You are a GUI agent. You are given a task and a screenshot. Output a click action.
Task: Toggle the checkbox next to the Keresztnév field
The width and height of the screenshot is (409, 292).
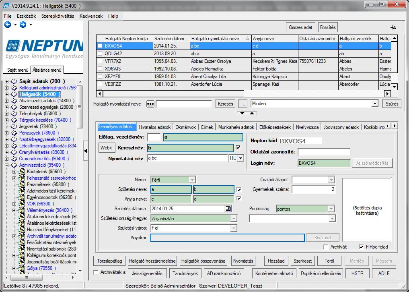pyautogui.click(x=238, y=147)
